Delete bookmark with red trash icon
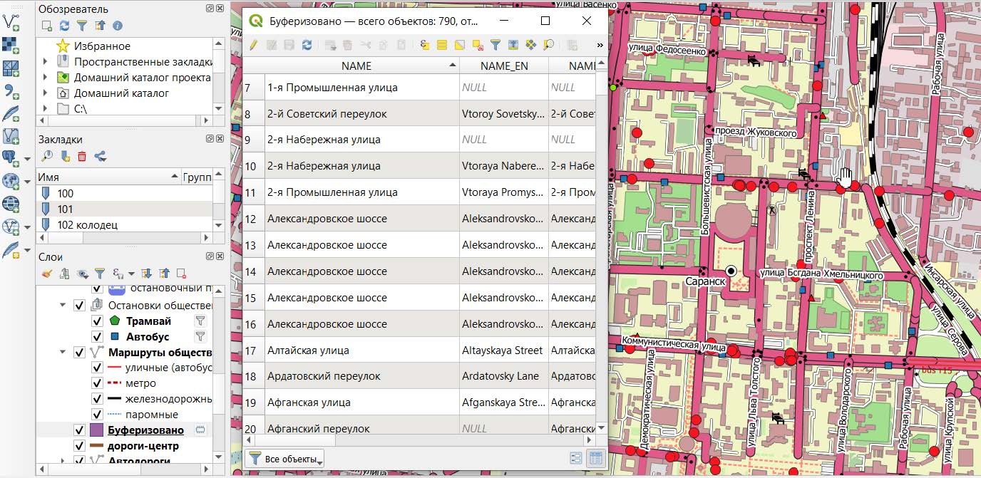981x478 pixels. click(82, 157)
